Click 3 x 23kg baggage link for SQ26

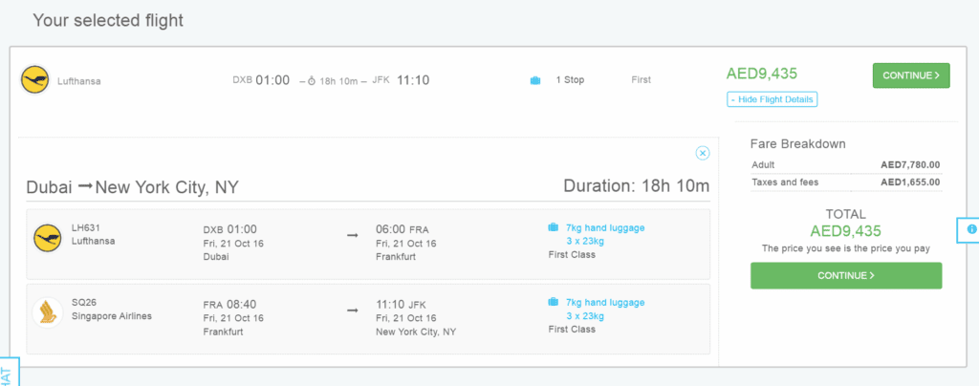585,316
